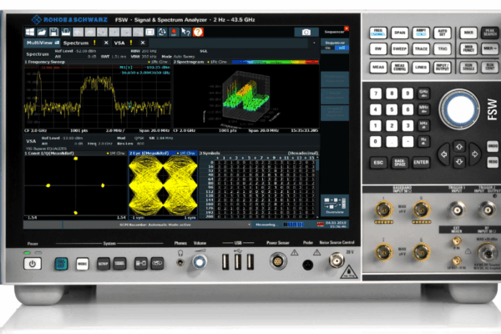The width and height of the screenshot is (501, 334).
Task: Click the rectangle full-screen icon in toolbar
Action: (149, 32)
